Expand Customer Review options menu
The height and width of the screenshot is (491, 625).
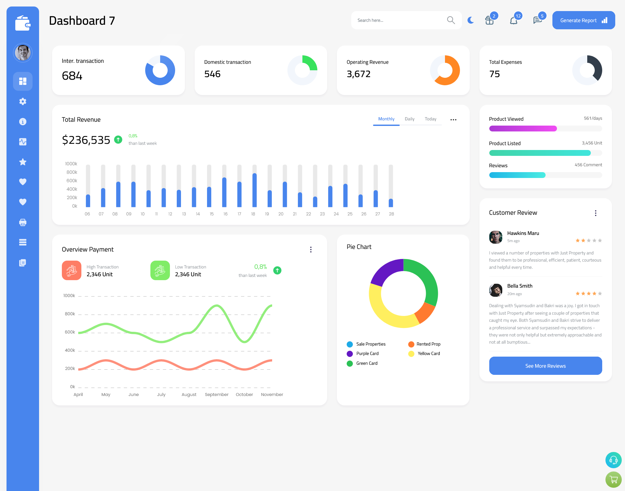coord(596,213)
